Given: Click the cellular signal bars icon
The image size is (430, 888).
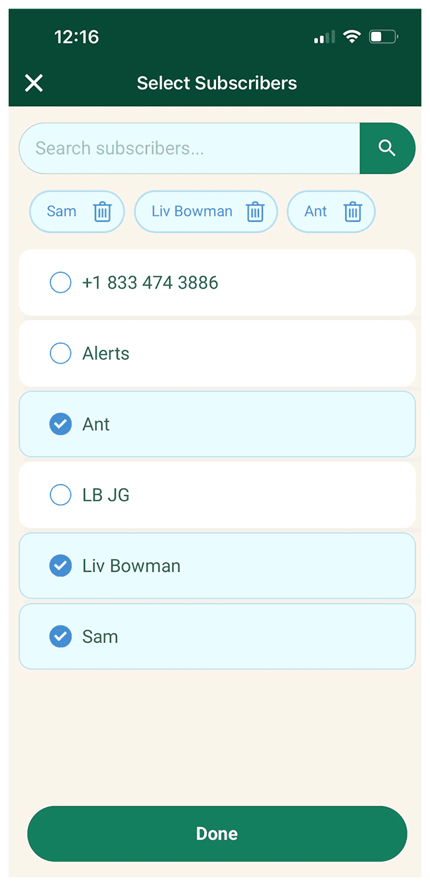Looking at the screenshot, I should (x=323, y=37).
